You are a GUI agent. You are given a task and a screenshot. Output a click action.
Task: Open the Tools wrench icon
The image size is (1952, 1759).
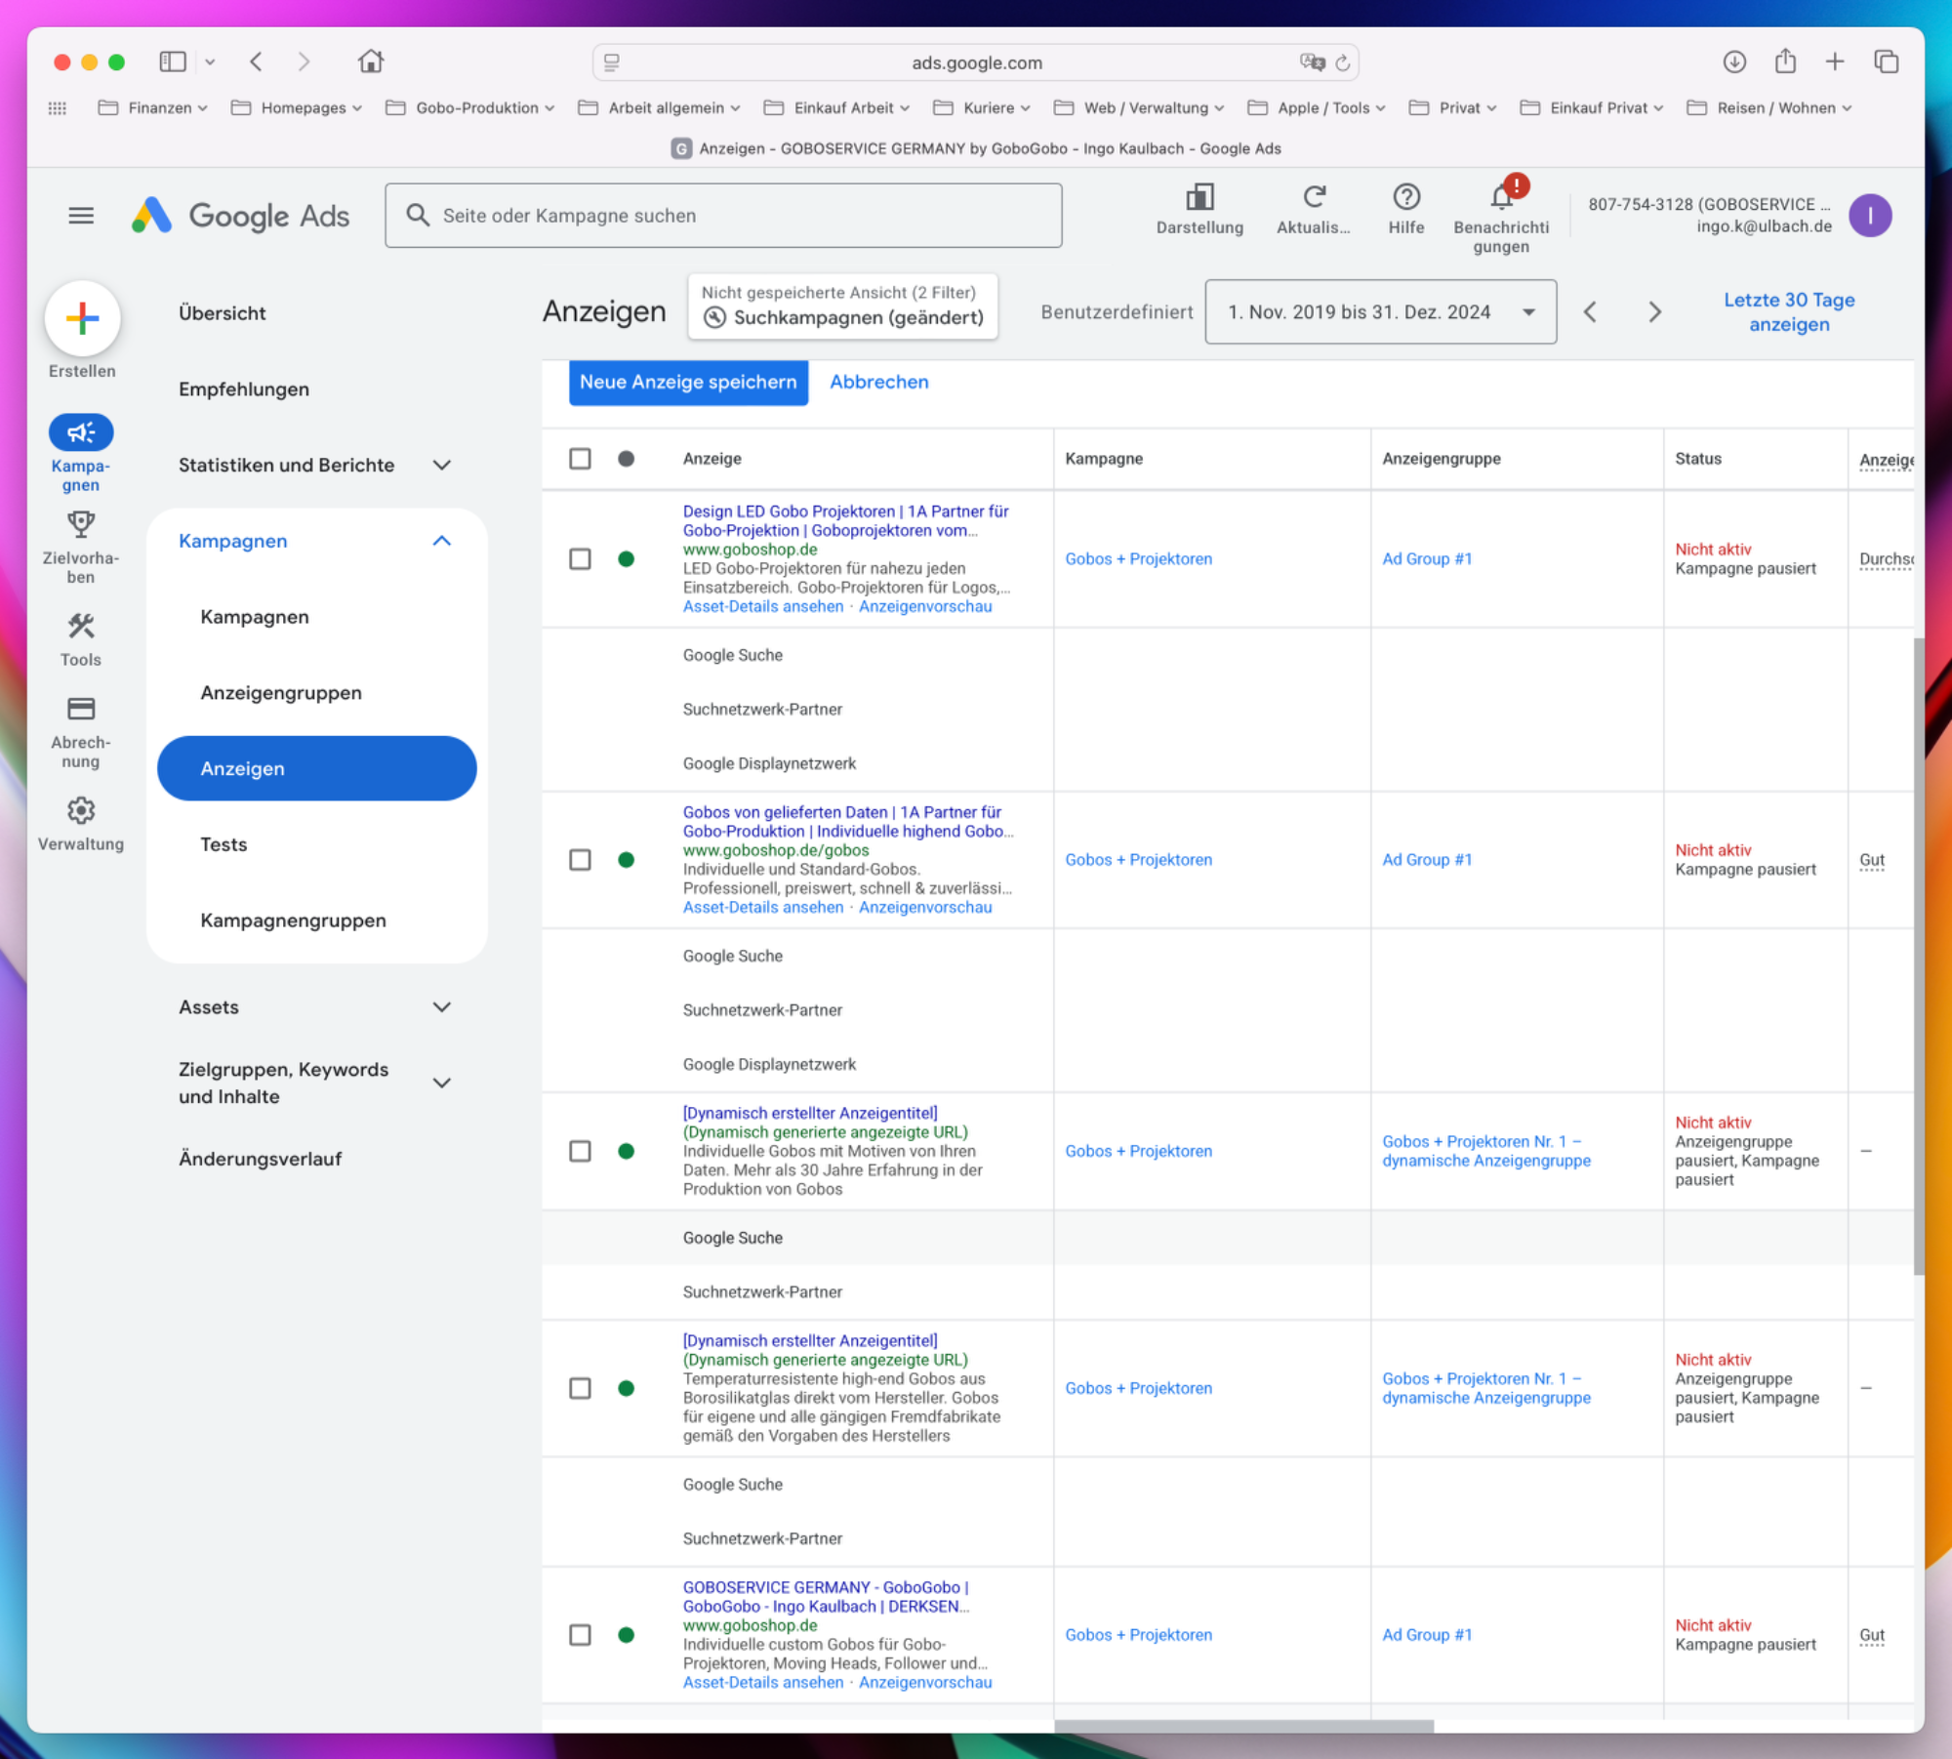(x=81, y=627)
